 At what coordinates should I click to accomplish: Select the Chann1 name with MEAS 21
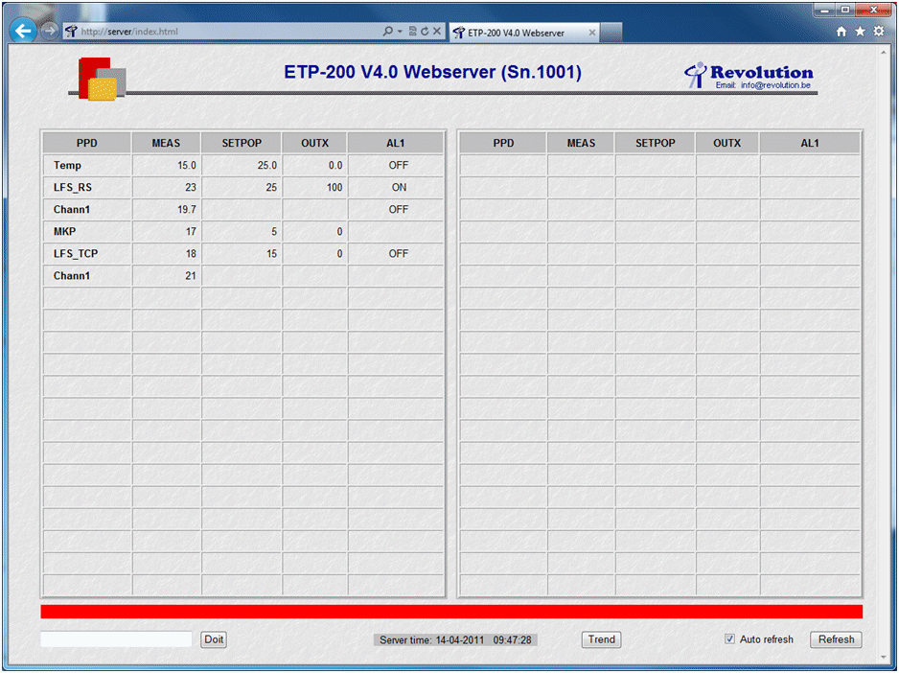tap(87, 275)
